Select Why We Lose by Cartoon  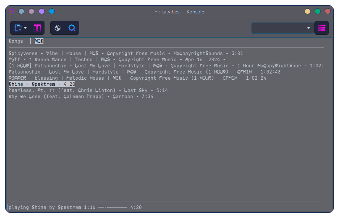click(81, 97)
